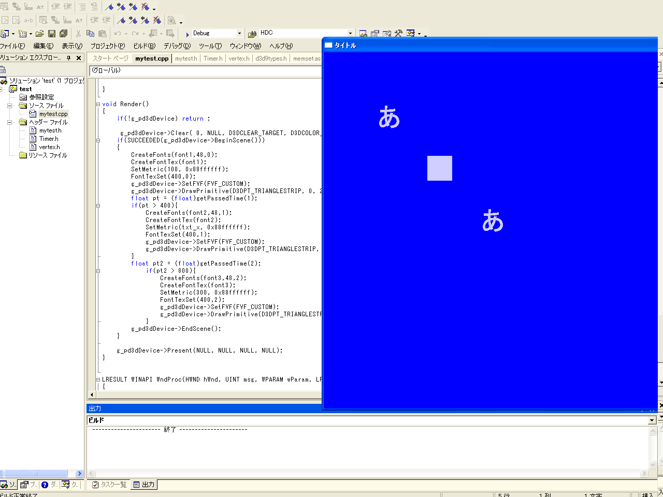Open the File menu
This screenshot has width=663, height=497.
coord(12,46)
